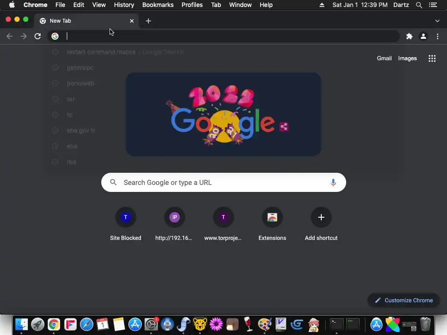The image size is (447, 335).
Task: Click Customize Chrome
Action: click(x=404, y=300)
